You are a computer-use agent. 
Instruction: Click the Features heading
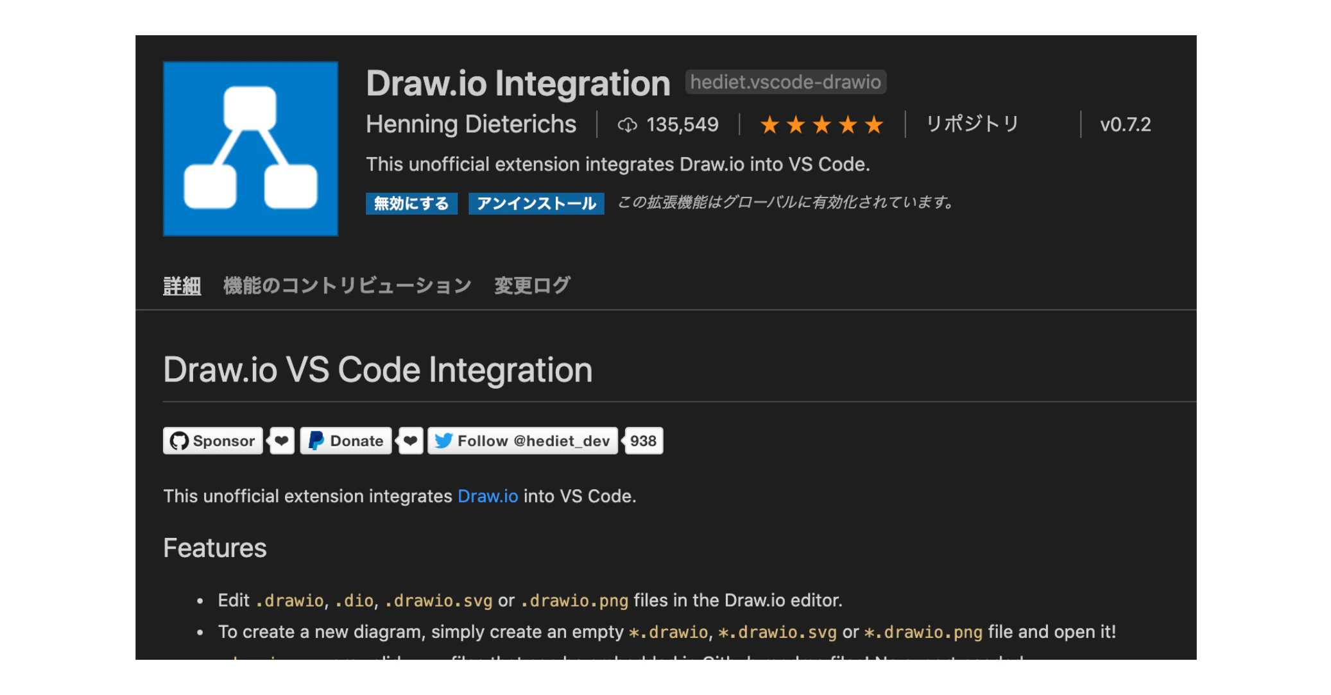pyautogui.click(x=214, y=548)
